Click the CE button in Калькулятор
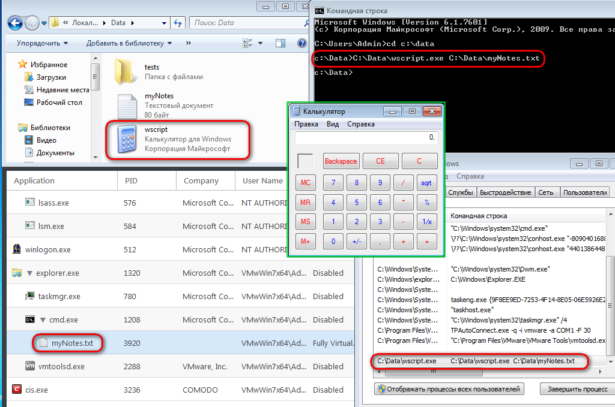 [x=380, y=161]
